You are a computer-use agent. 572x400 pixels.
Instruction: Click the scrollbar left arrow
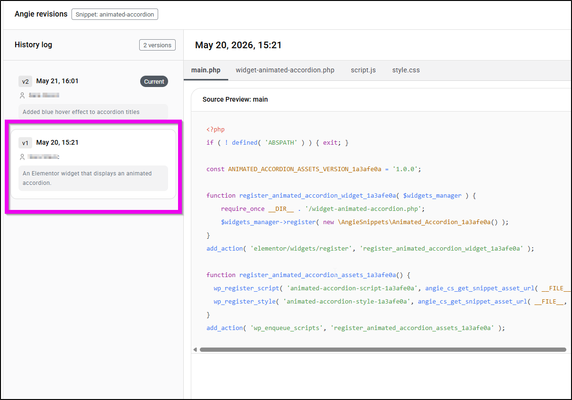point(195,350)
